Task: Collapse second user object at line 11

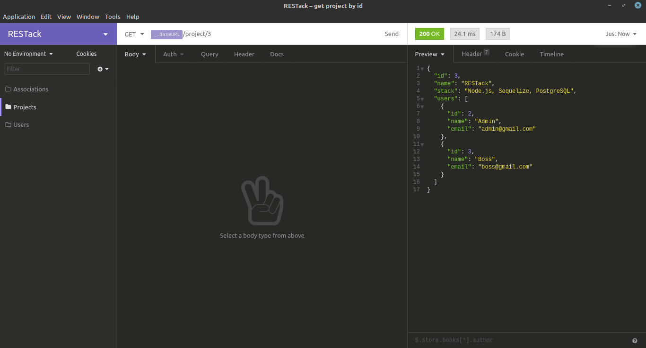Action: tap(422, 144)
